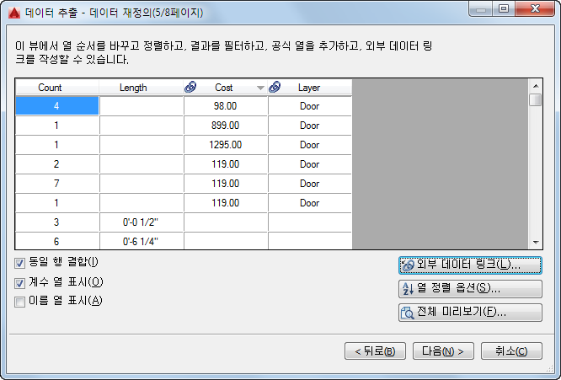Select the 0'-6 1/4" length cell
Viewport: 561px width, 380px height.
coord(142,241)
